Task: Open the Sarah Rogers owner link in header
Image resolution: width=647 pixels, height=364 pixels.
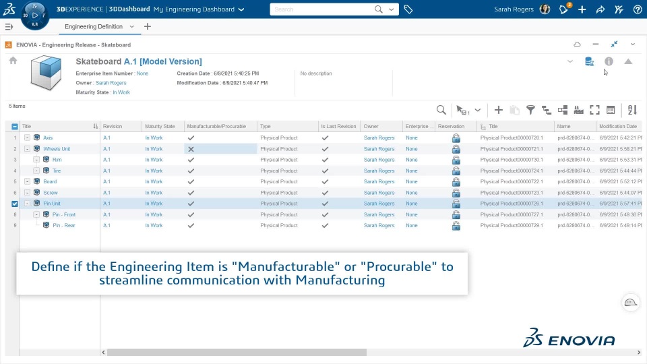Action: click(111, 83)
